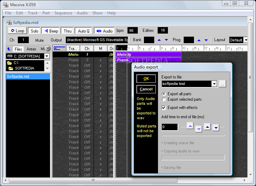Click the Editres value 16
This screenshot has height=186, width=256.
(x=162, y=30)
